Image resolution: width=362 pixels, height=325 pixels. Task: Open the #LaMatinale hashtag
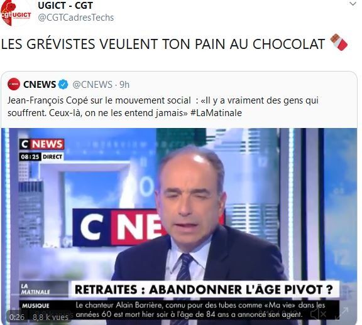click(216, 113)
